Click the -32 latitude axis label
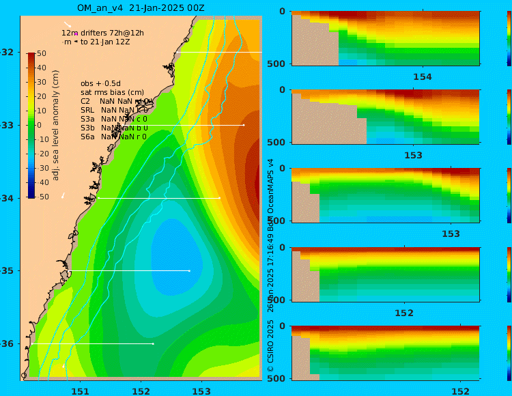 (7, 53)
